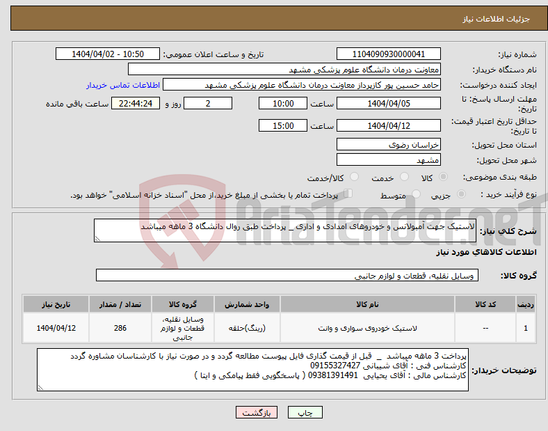Click the row number cell 1
This screenshot has height=431, width=548.
(x=526, y=328)
